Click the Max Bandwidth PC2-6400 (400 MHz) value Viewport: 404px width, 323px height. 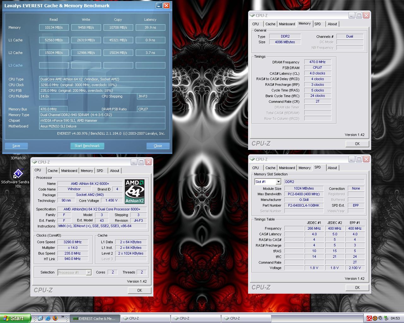click(x=304, y=194)
